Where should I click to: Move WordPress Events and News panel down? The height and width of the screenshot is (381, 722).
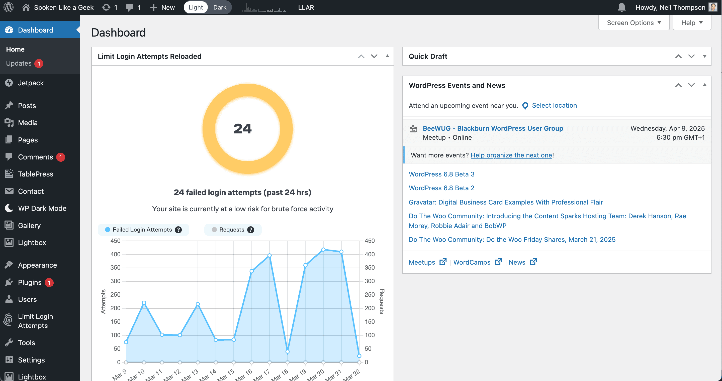click(691, 85)
